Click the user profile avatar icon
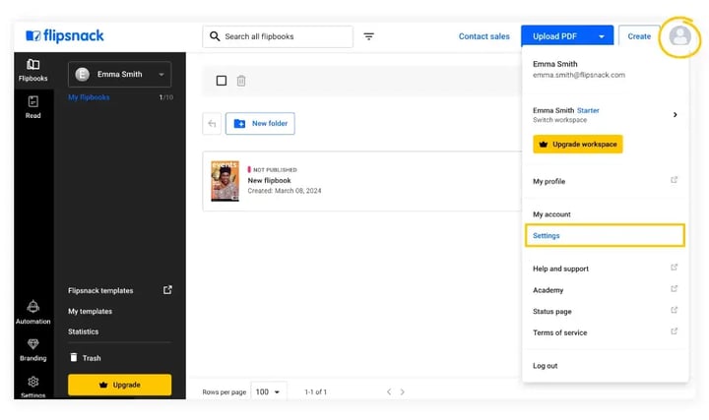Viewport: 709px width, 420px height. tap(680, 35)
